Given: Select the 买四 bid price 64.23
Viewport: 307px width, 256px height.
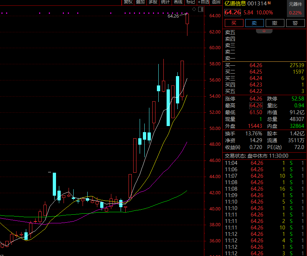Looking at the screenshot, I should pos(256,85).
